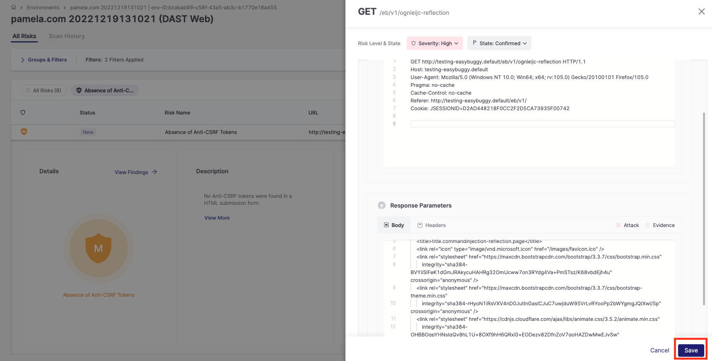Open the State: Confirmed dropdown

click(x=499, y=43)
